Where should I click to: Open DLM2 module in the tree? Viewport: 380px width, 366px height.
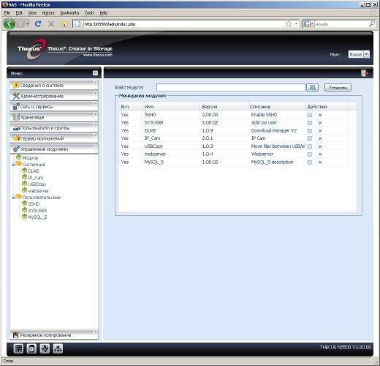(x=34, y=171)
